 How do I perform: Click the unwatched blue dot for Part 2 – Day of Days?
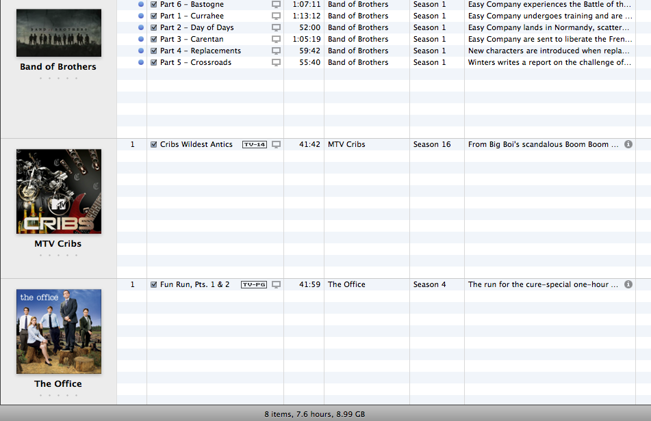point(141,27)
